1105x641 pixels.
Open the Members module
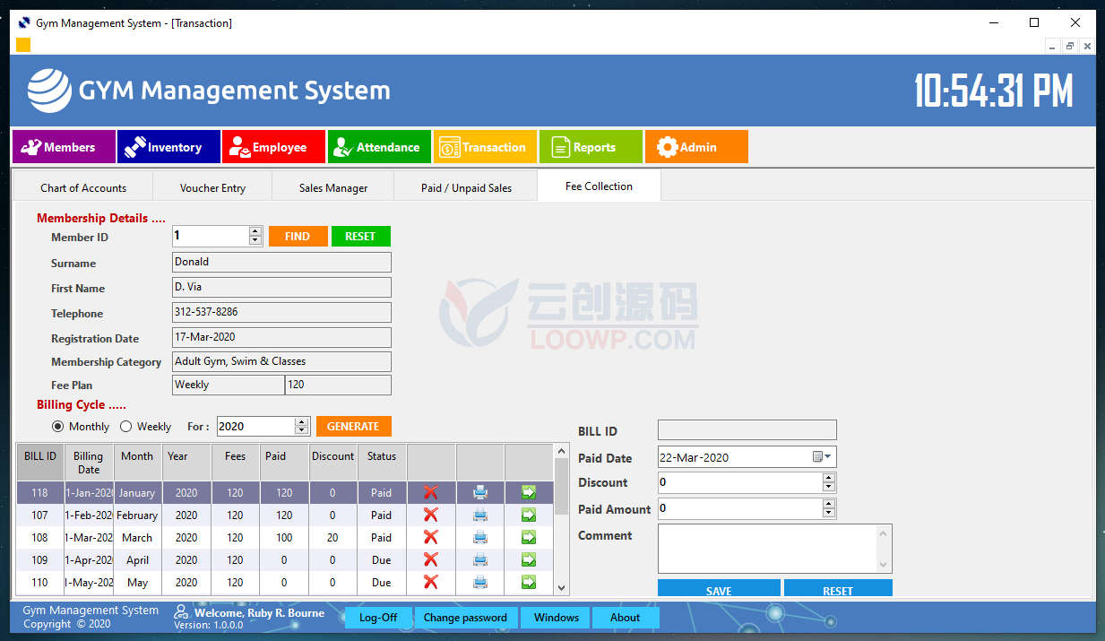point(64,147)
